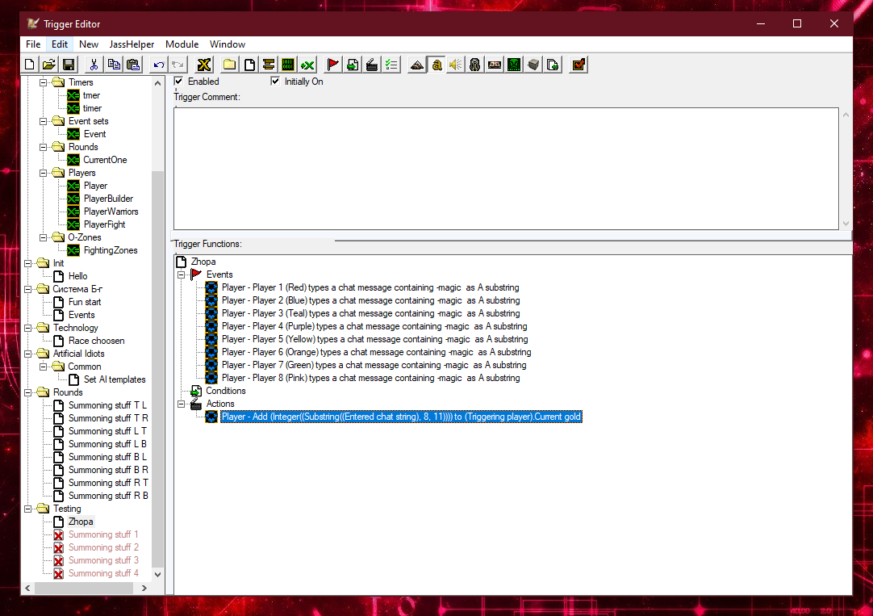Collapse the O-Zones folder
The width and height of the screenshot is (873, 616).
click(x=43, y=238)
